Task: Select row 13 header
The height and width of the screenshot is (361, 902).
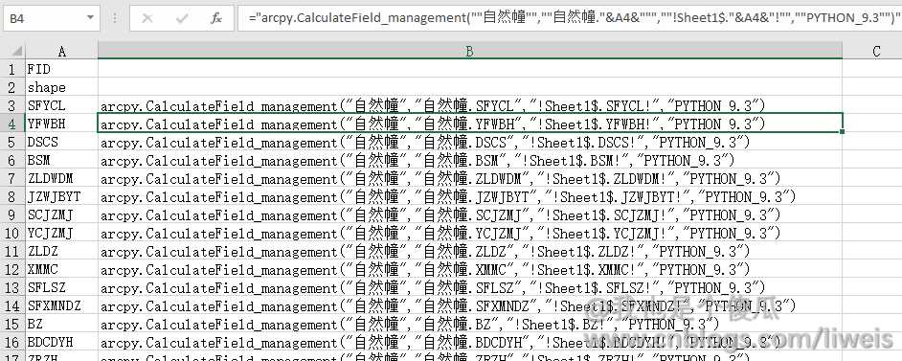Action: click(12, 287)
